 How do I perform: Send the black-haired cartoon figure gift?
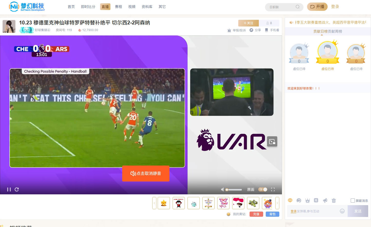click(x=179, y=203)
